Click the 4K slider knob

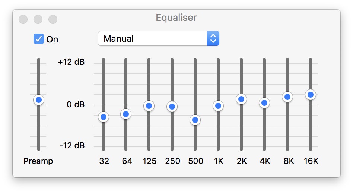click(x=264, y=103)
